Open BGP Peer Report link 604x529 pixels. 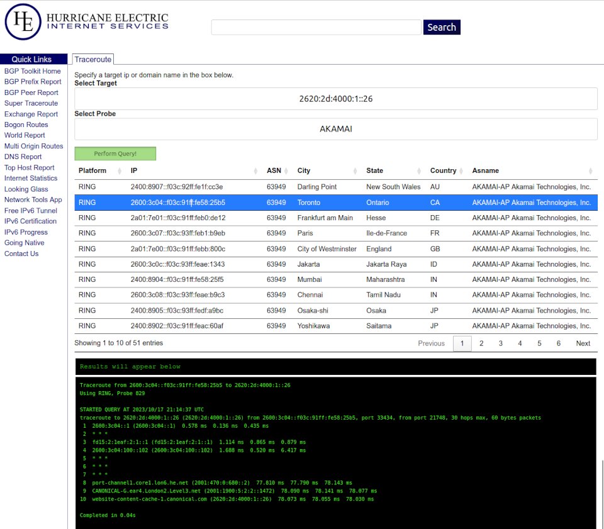coord(31,93)
